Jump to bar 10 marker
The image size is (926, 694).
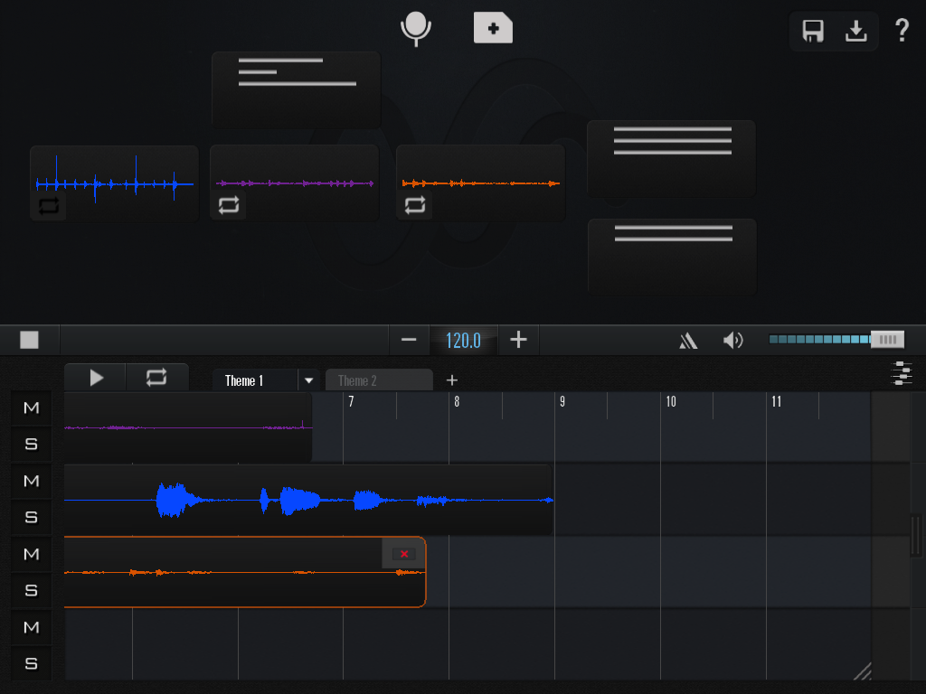671,402
